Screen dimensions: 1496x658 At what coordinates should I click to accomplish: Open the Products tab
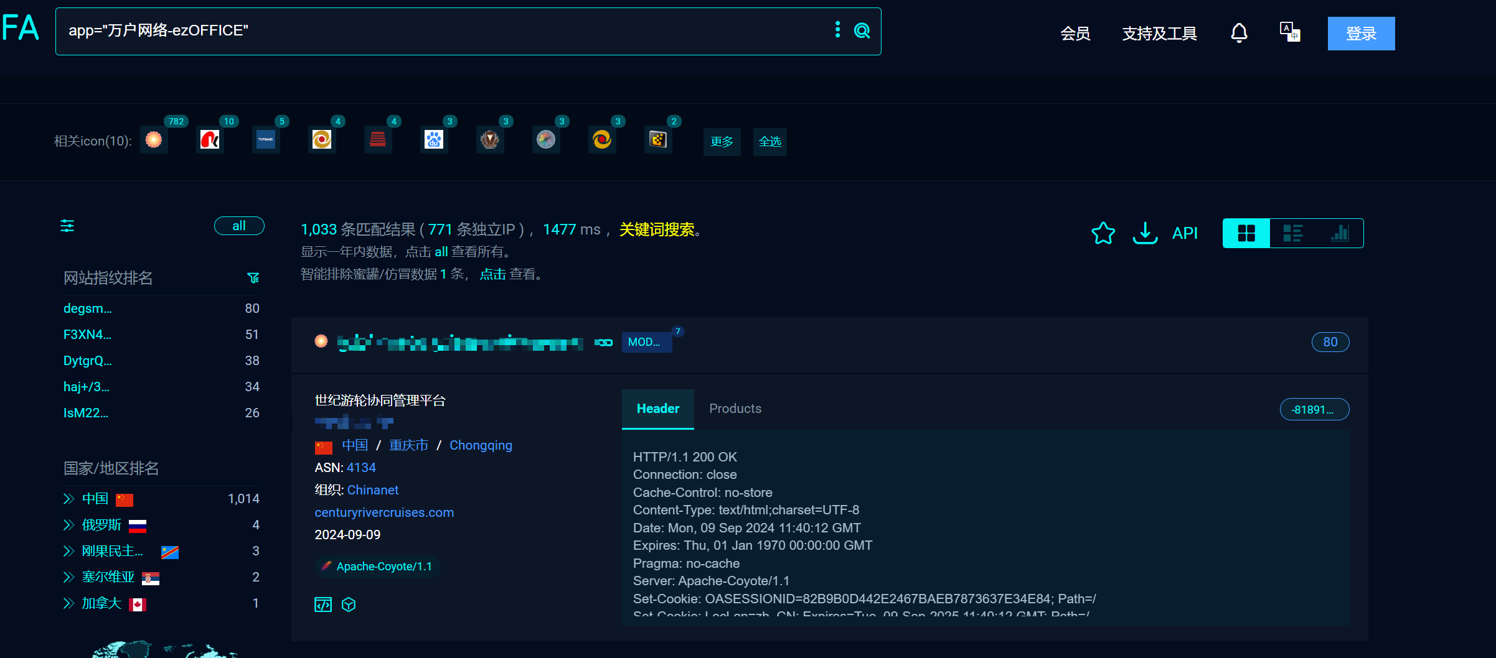click(x=735, y=409)
